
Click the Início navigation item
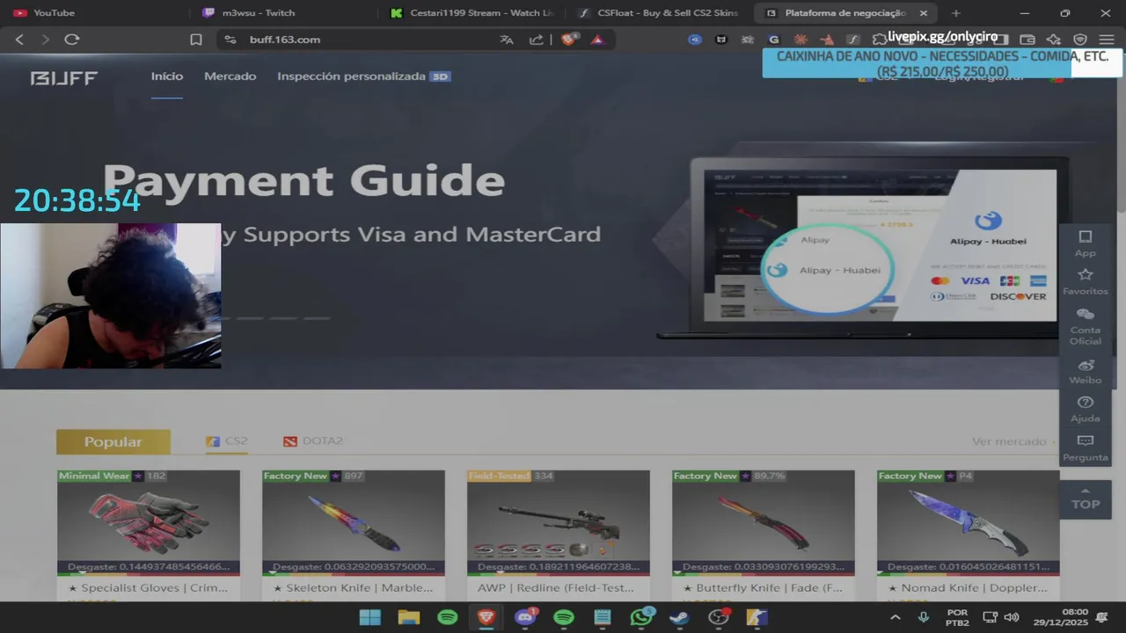point(167,76)
